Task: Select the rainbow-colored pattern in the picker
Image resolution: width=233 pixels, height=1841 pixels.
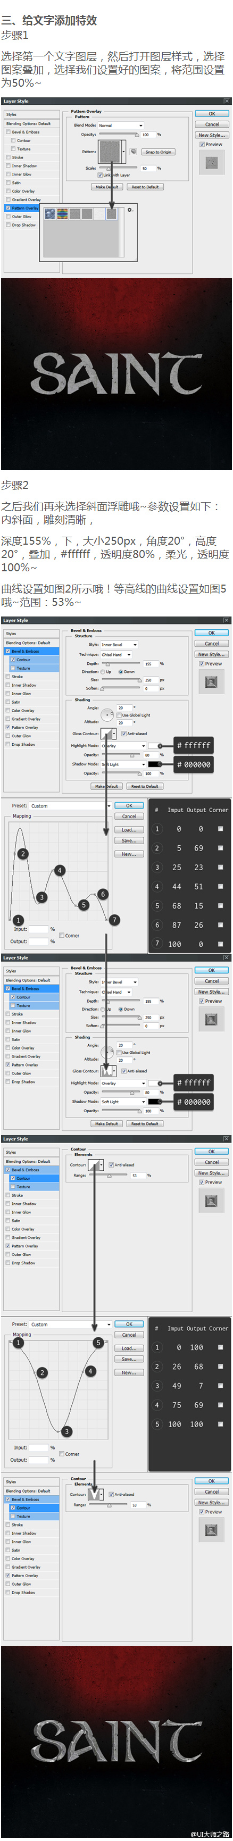Action: (62, 214)
